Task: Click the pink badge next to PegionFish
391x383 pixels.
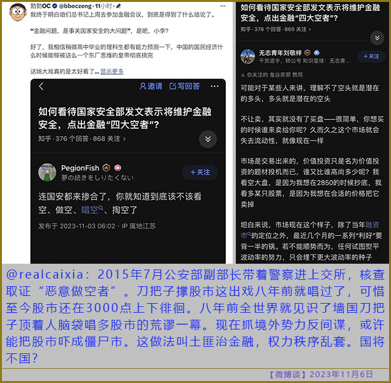Action: (x=117, y=168)
